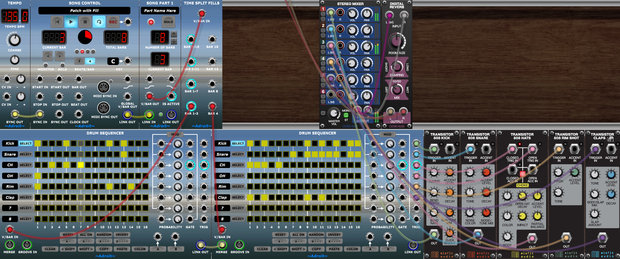Click the DECAY knob on 808 Kick

pos(450,193)
